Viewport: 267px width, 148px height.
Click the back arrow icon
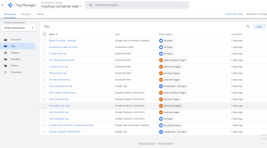pyautogui.click(x=3, y=5)
